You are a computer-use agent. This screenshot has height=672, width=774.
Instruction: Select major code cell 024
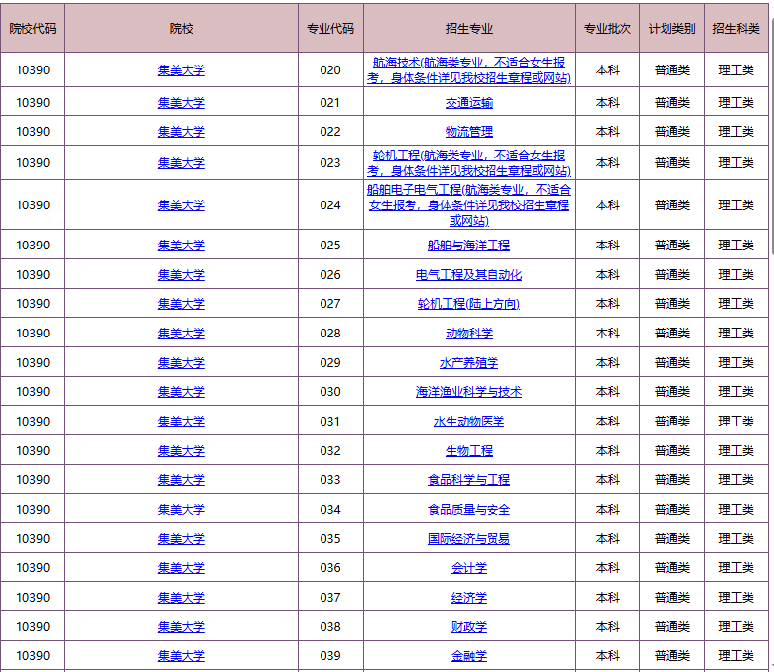330,205
